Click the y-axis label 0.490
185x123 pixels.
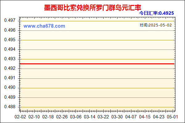pyautogui.click(x=10, y=87)
